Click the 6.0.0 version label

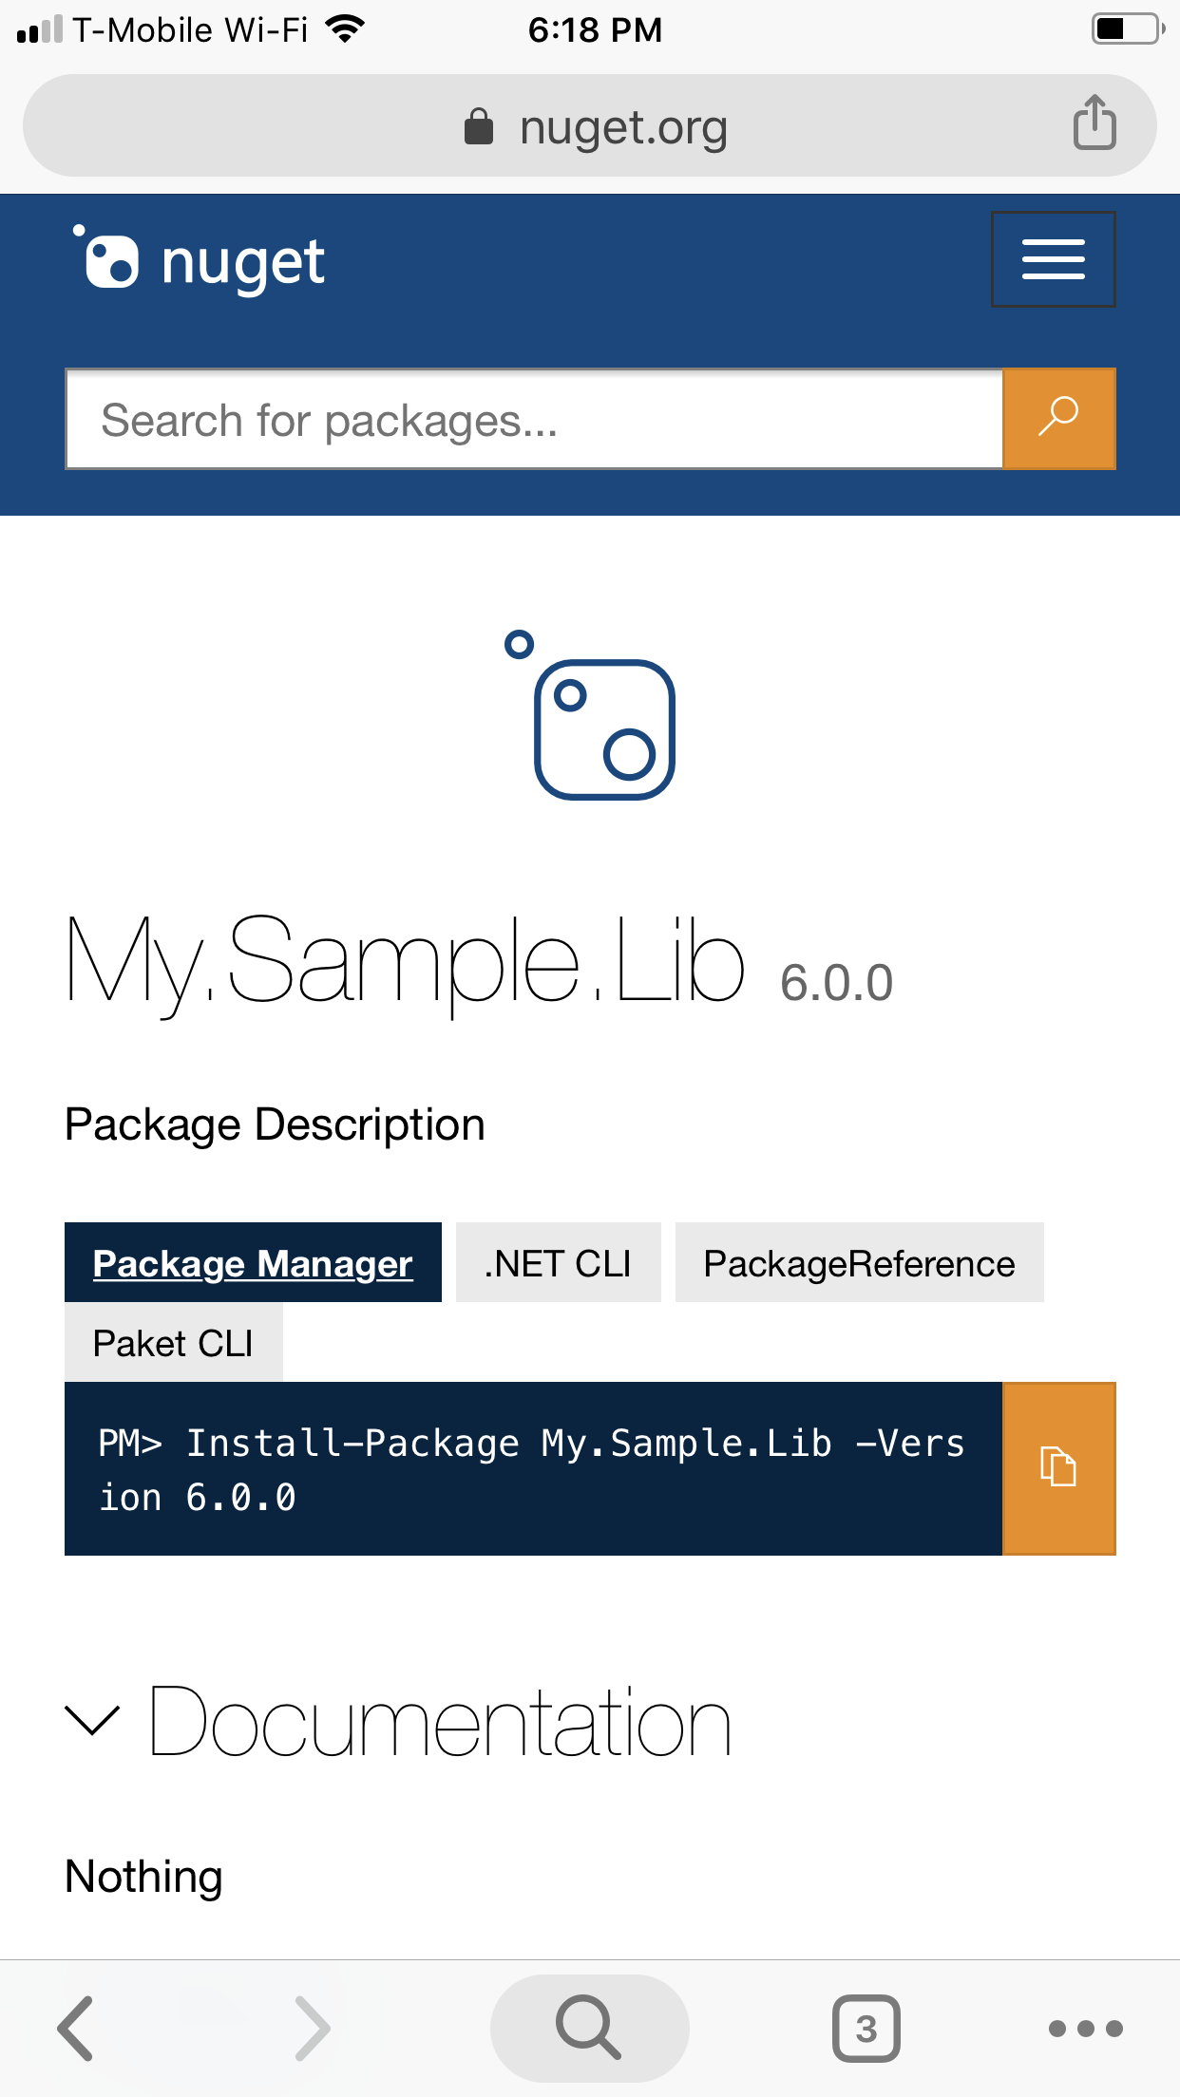point(835,983)
